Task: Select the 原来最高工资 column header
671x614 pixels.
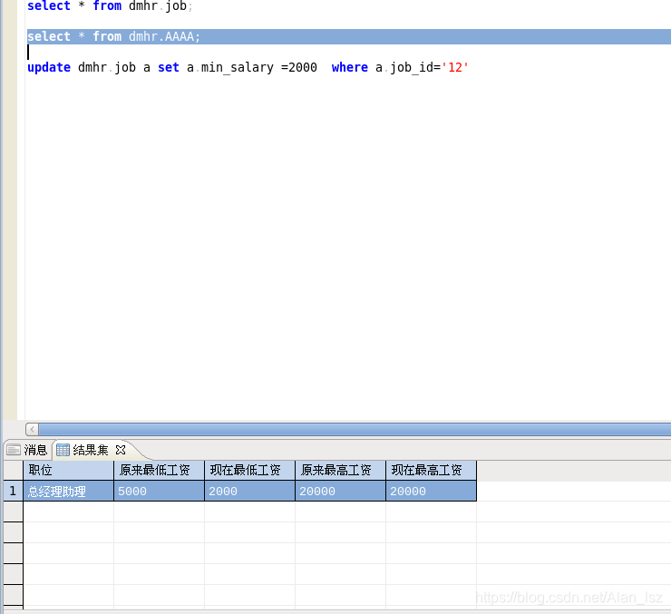Action: (x=341, y=470)
